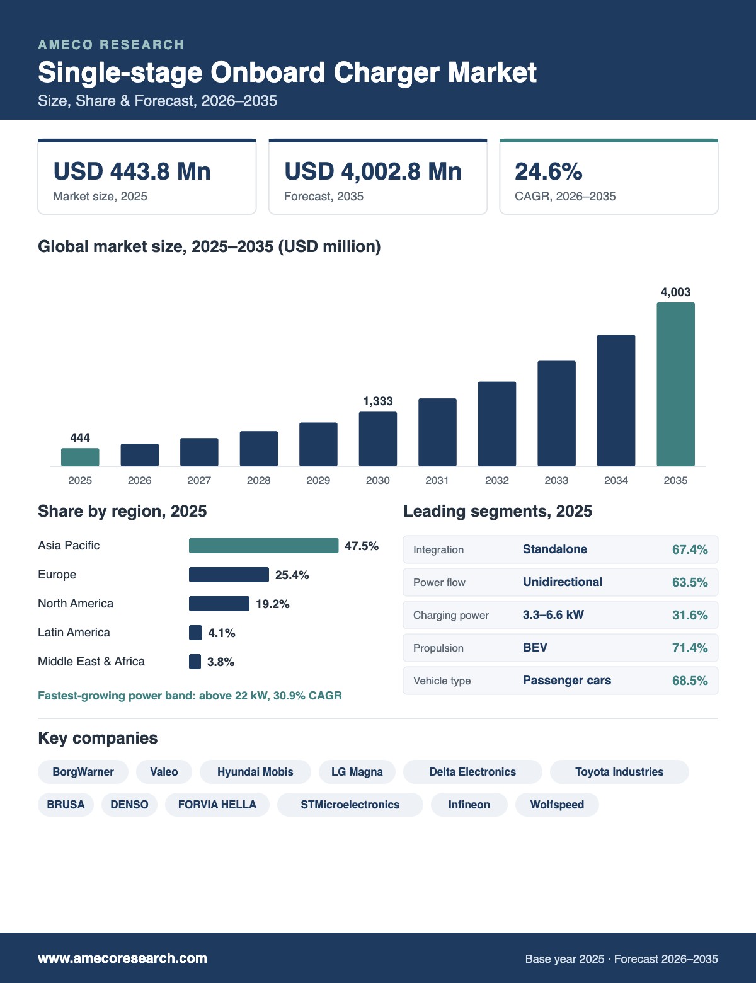Click the USD 4,002.8 Mn forecast card
This screenshot has width=756, height=983.
(x=378, y=177)
